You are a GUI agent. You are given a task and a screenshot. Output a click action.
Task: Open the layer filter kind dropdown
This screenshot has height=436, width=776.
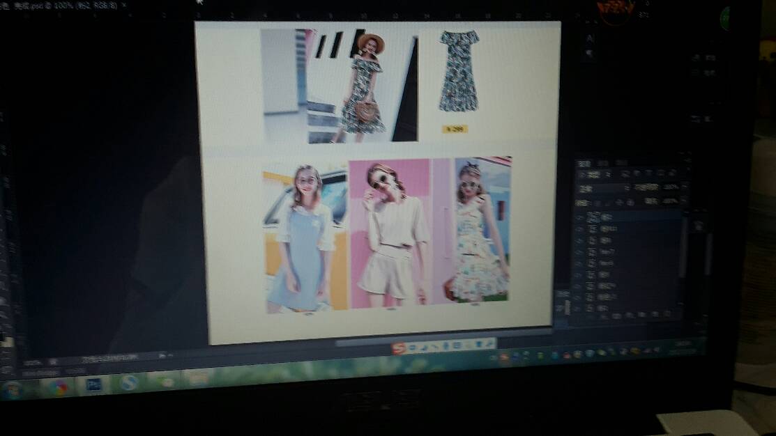click(x=596, y=175)
